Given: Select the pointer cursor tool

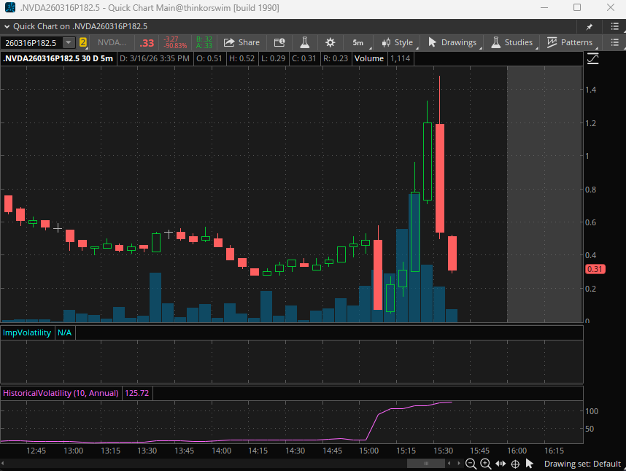Looking at the screenshot, I should [x=530, y=464].
